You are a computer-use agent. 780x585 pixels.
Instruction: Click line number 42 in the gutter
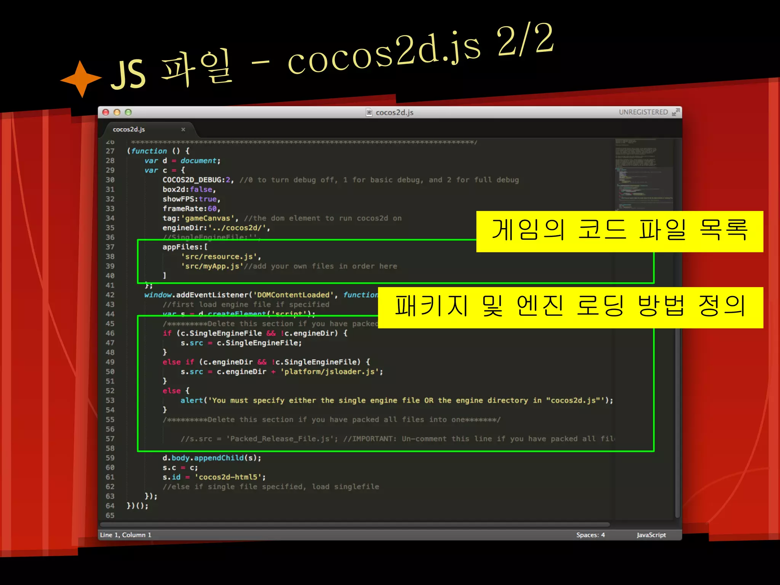(x=110, y=295)
